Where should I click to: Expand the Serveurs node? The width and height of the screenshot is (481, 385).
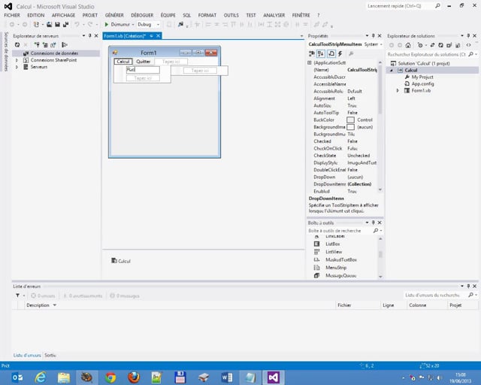pyautogui.click(x=17, y=67)
